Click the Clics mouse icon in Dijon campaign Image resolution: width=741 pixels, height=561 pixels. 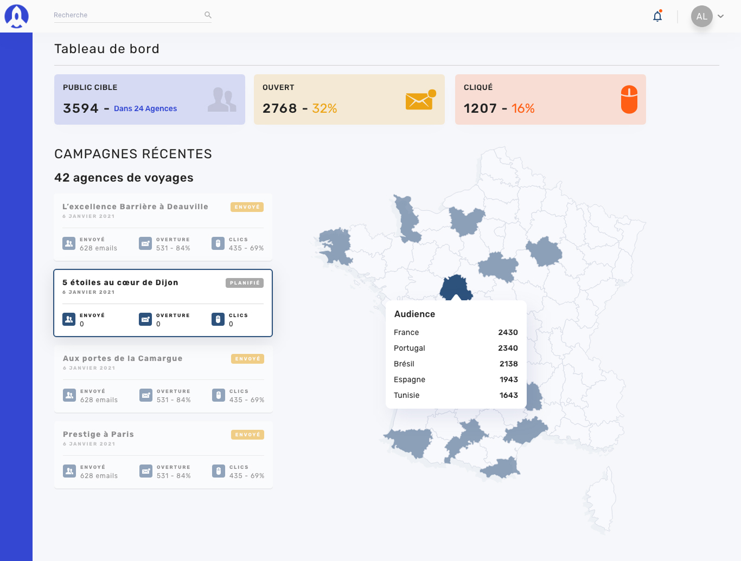click(218, 319)
